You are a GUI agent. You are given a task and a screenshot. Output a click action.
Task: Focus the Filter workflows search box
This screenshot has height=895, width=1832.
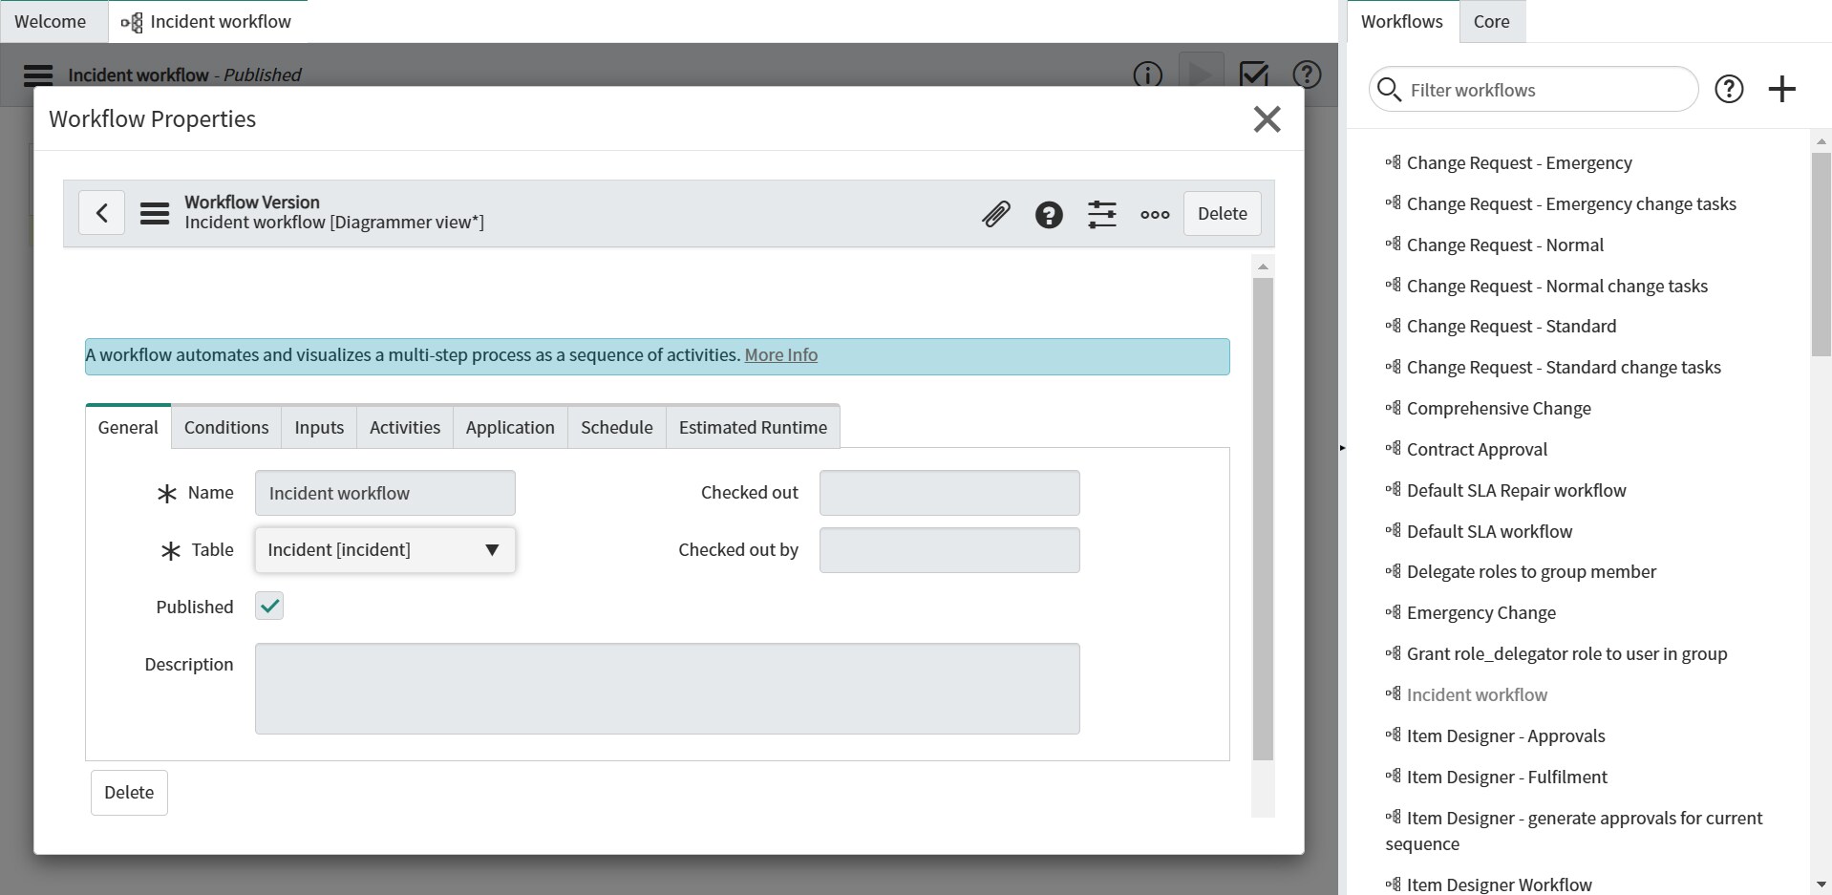point(1534,90)
